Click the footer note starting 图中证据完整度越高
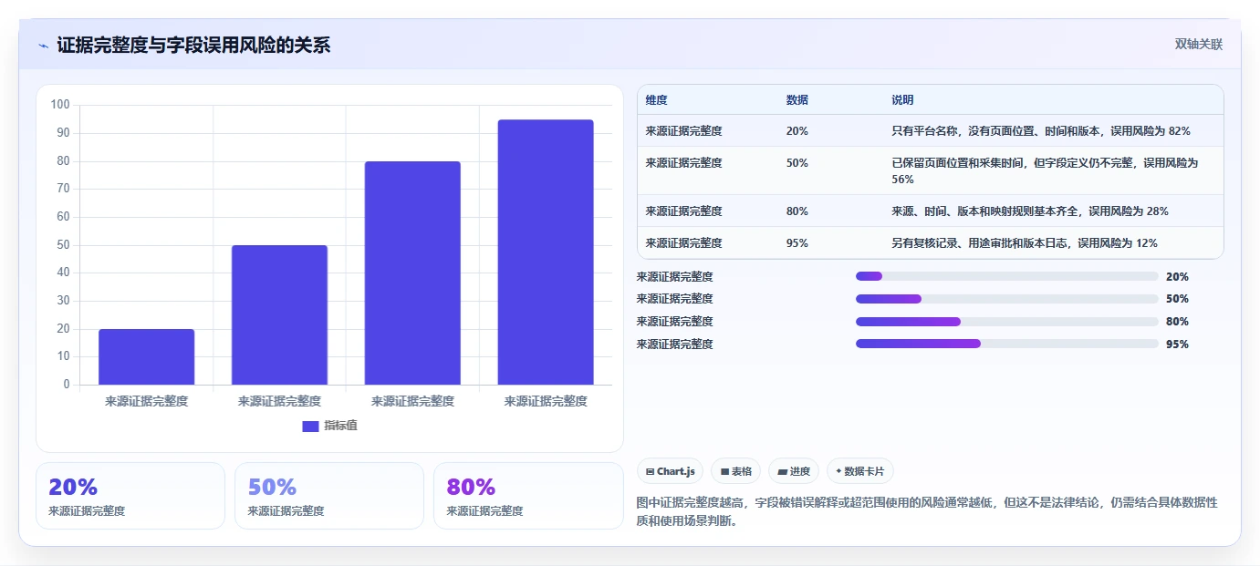The image size is (1260, 566). 927,512
